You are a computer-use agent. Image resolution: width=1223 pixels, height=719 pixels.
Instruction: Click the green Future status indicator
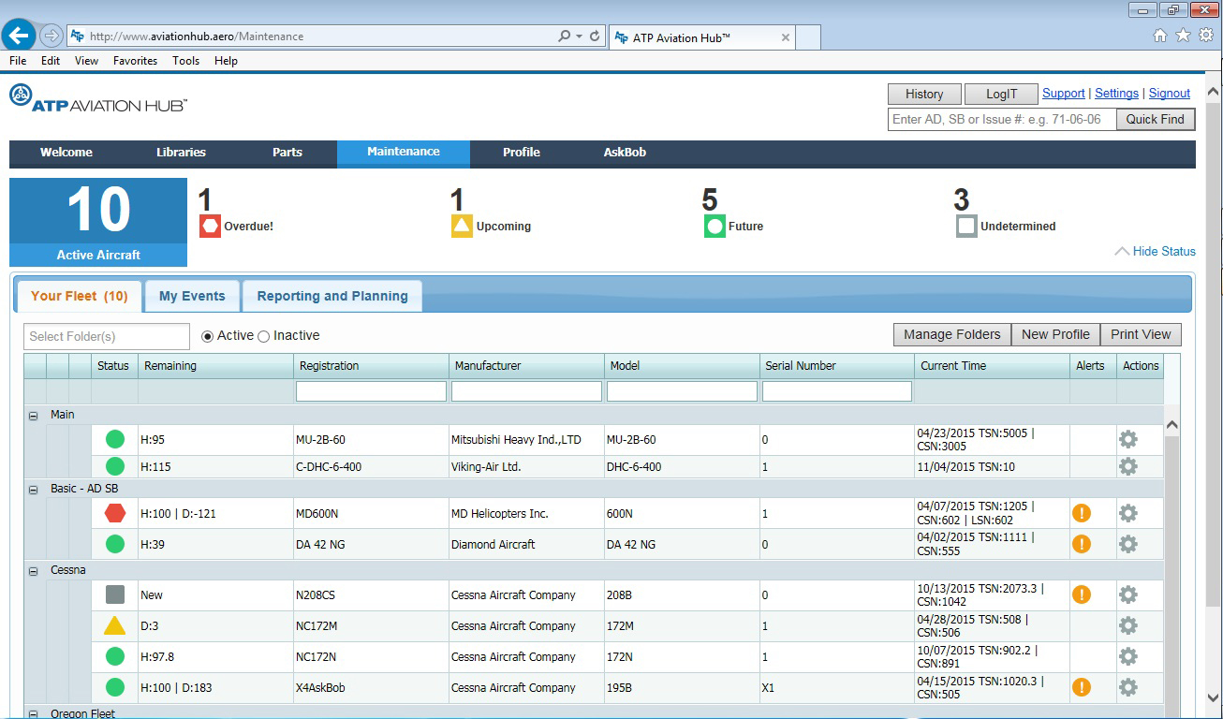tap(713, 226)
